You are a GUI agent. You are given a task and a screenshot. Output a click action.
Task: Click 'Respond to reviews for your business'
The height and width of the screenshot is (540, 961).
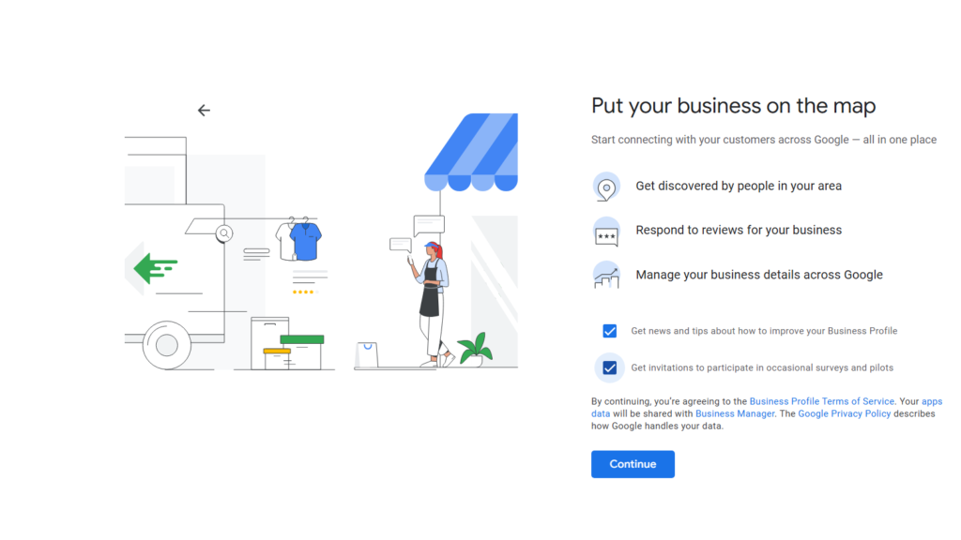point(738,231)
